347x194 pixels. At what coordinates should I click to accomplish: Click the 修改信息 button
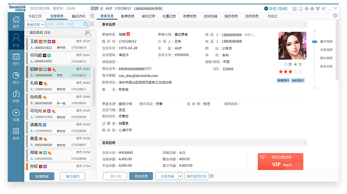coord(141,176)
